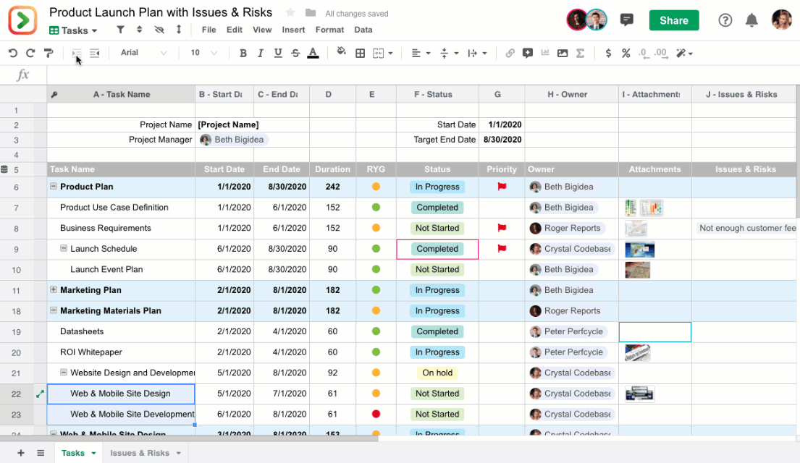Open the font size dropdown
The height and width of the screenshot is (463, 800).
[x=203, y=53]
